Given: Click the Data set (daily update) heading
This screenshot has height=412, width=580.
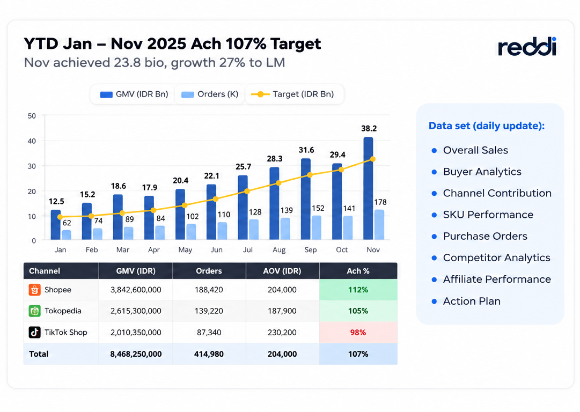Looking at the screenshot, I should click(487, 126).
